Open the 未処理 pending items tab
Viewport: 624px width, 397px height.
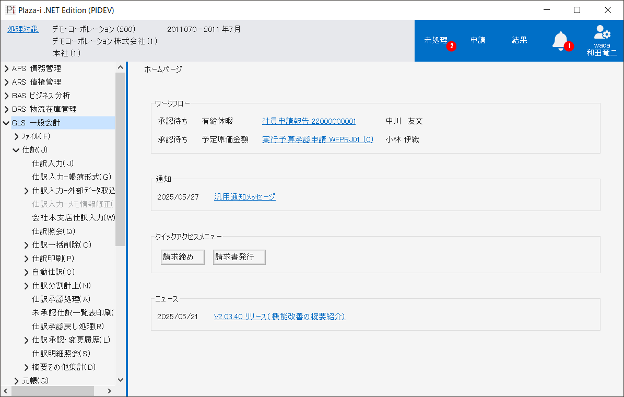[436, 40]
